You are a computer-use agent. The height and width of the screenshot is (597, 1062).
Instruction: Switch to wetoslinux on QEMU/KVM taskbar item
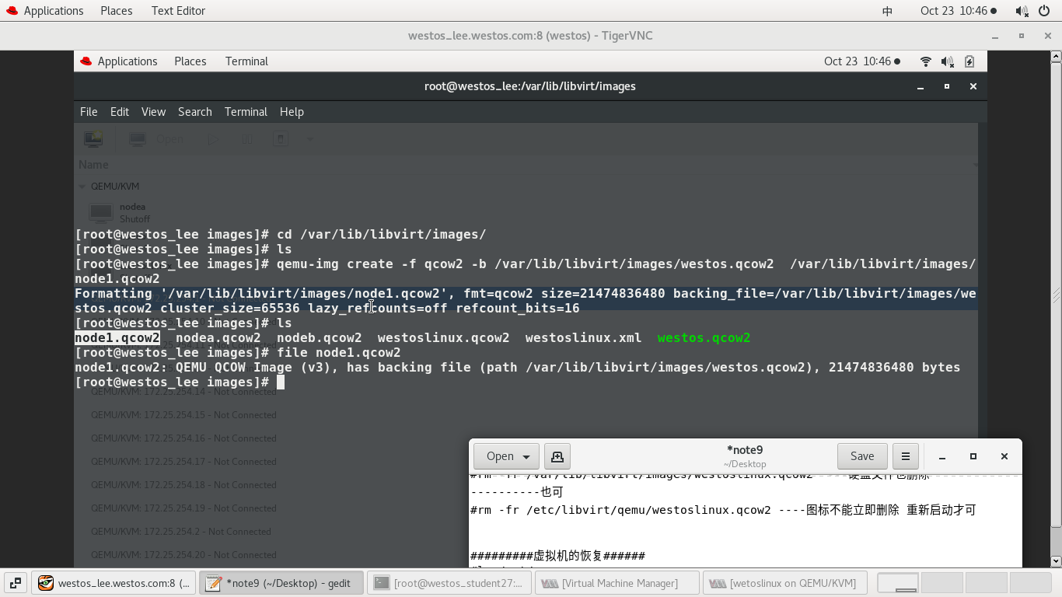point(784,583)
